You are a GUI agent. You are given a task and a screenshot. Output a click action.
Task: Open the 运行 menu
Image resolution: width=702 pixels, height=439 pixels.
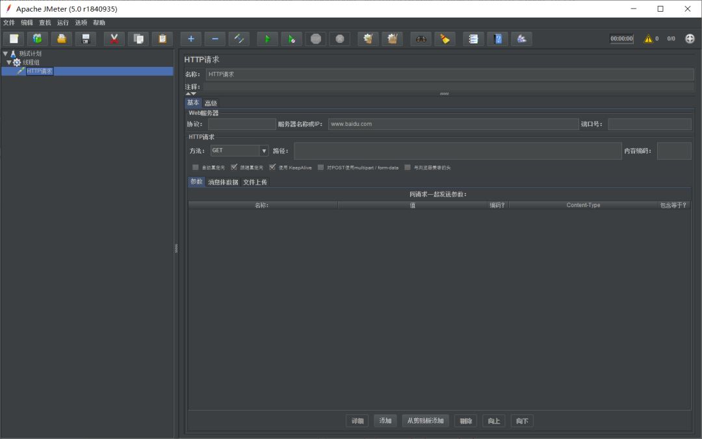point(63,23)
